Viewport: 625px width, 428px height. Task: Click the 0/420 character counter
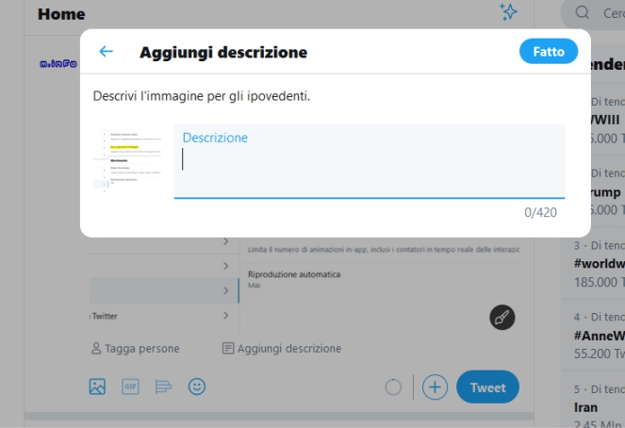point(540,212)
